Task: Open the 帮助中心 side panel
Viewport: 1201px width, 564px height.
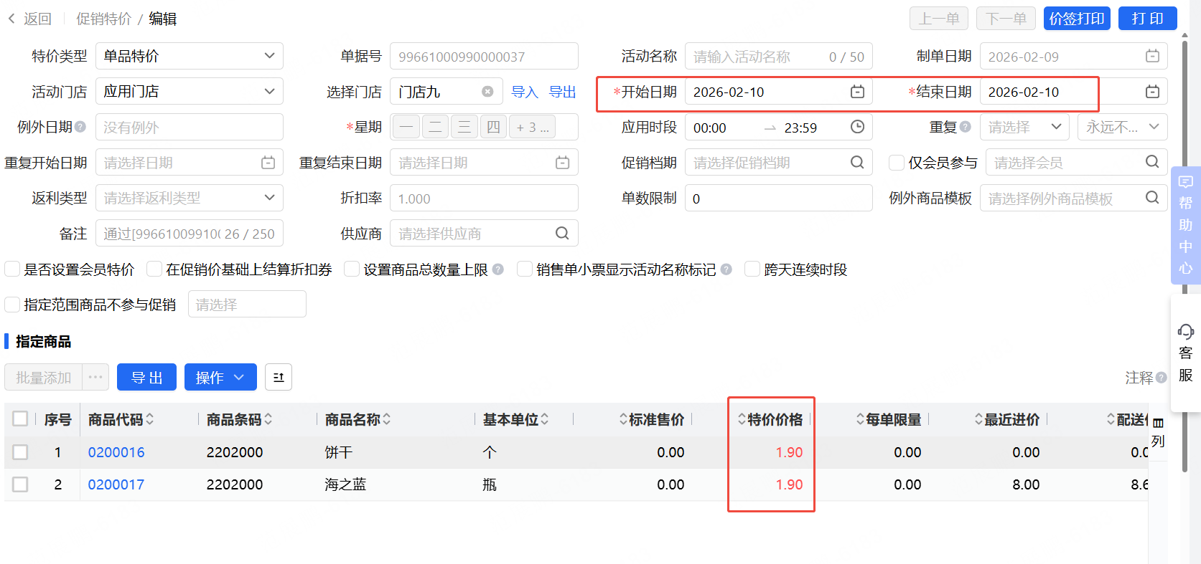Action: [x=1185, y=225]
